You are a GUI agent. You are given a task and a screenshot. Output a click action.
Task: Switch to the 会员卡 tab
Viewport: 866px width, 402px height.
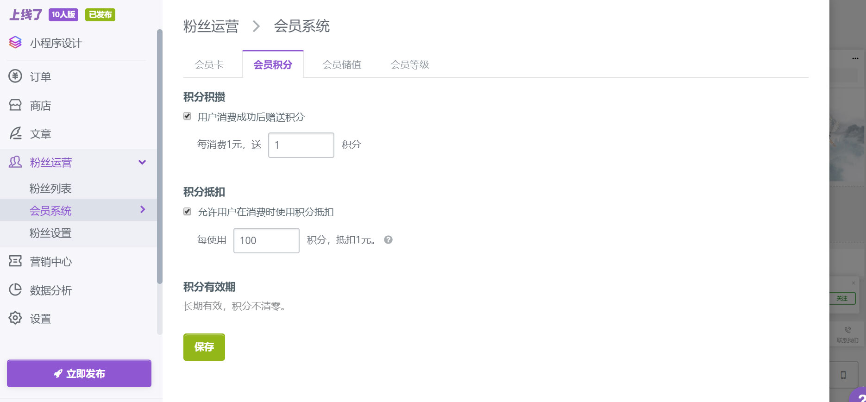coord(209,64)
